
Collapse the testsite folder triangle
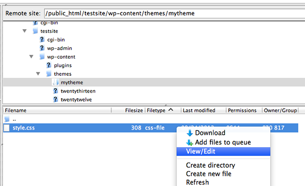24,31
